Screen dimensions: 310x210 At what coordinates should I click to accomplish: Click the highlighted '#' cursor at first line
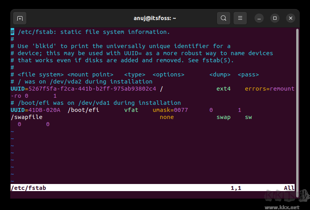pos(13,32)
